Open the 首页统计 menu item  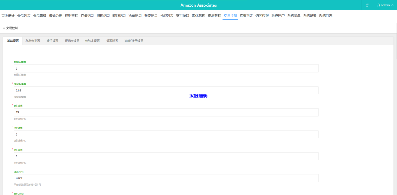pyautogui.click(x=8, y=16)
